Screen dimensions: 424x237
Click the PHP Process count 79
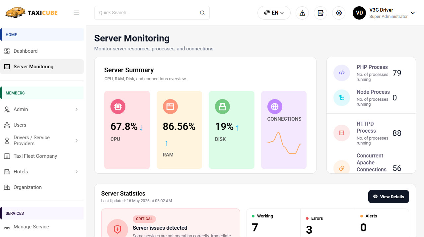click(x=397, y=73)
